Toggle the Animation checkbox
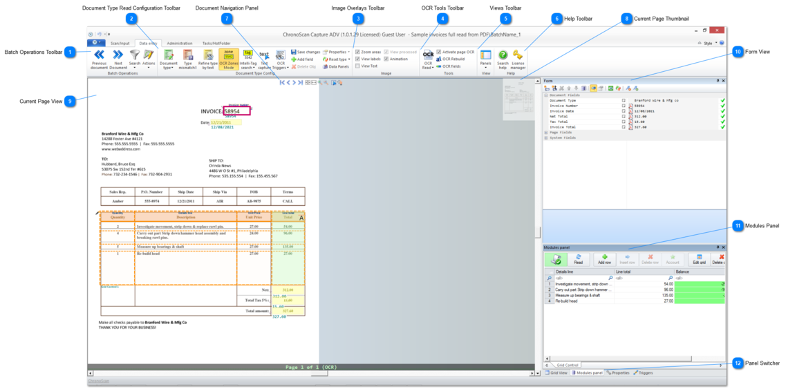Image resolution: width=786 pixels, height=389 pixels. 386,59
